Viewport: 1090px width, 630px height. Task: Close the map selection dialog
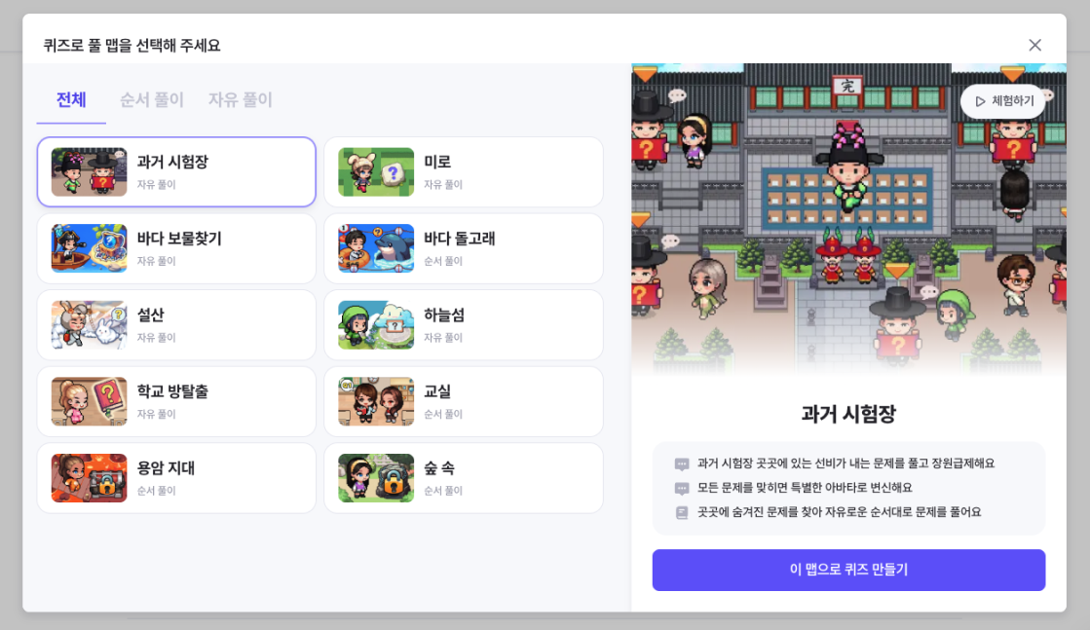pos(1035,45)
